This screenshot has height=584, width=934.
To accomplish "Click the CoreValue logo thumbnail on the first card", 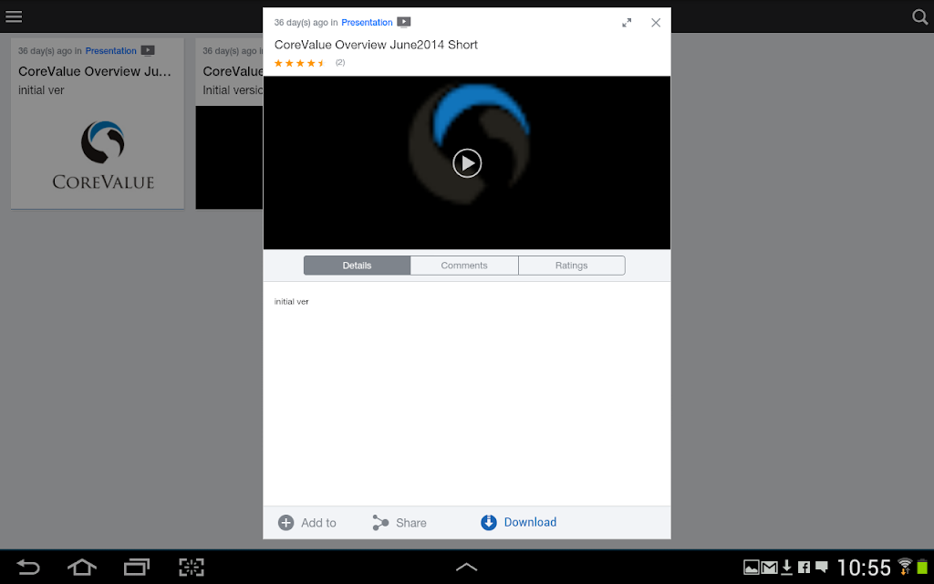I will [103, 155].
